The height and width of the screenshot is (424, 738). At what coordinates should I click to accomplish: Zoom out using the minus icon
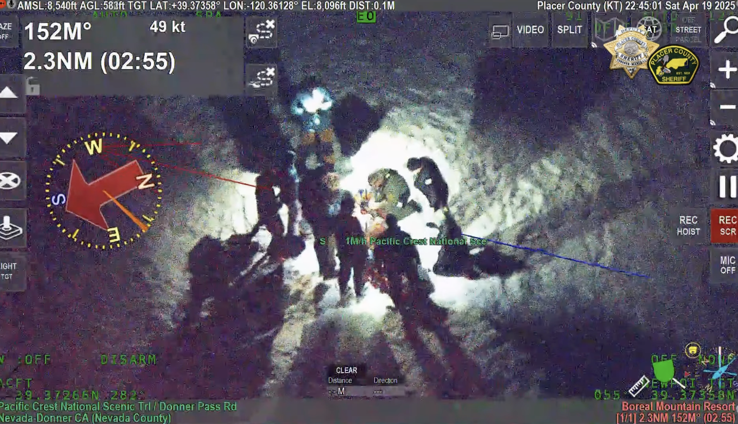coord(728,107)
